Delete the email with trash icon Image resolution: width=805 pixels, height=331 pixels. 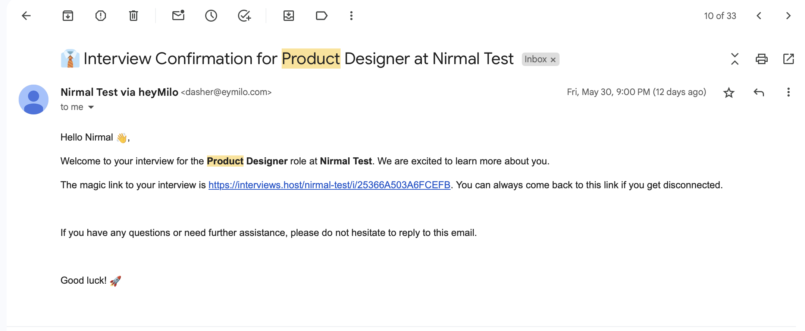click(134, 16)
